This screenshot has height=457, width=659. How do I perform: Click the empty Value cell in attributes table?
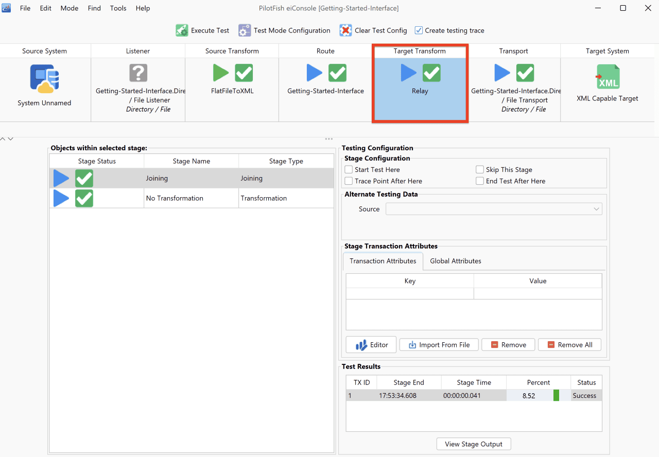tap(538, 293)
